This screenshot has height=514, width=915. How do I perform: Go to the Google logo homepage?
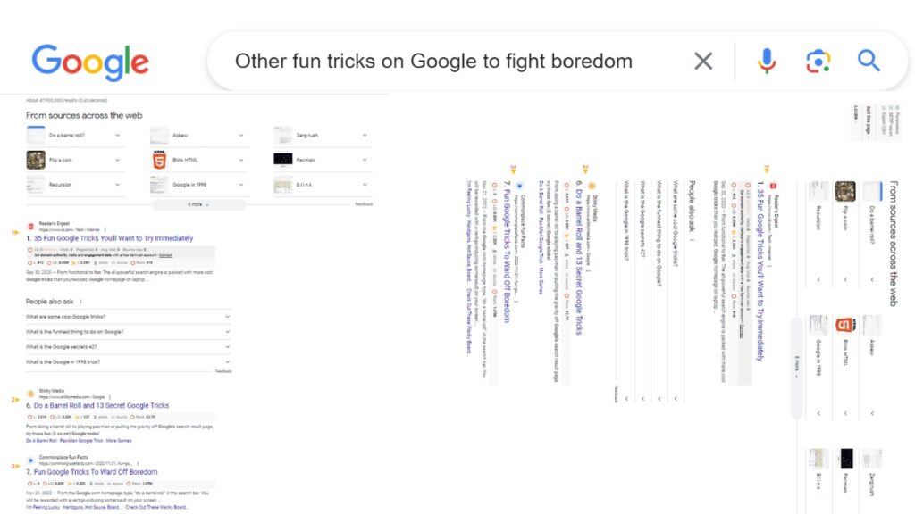tap(90, 62)
